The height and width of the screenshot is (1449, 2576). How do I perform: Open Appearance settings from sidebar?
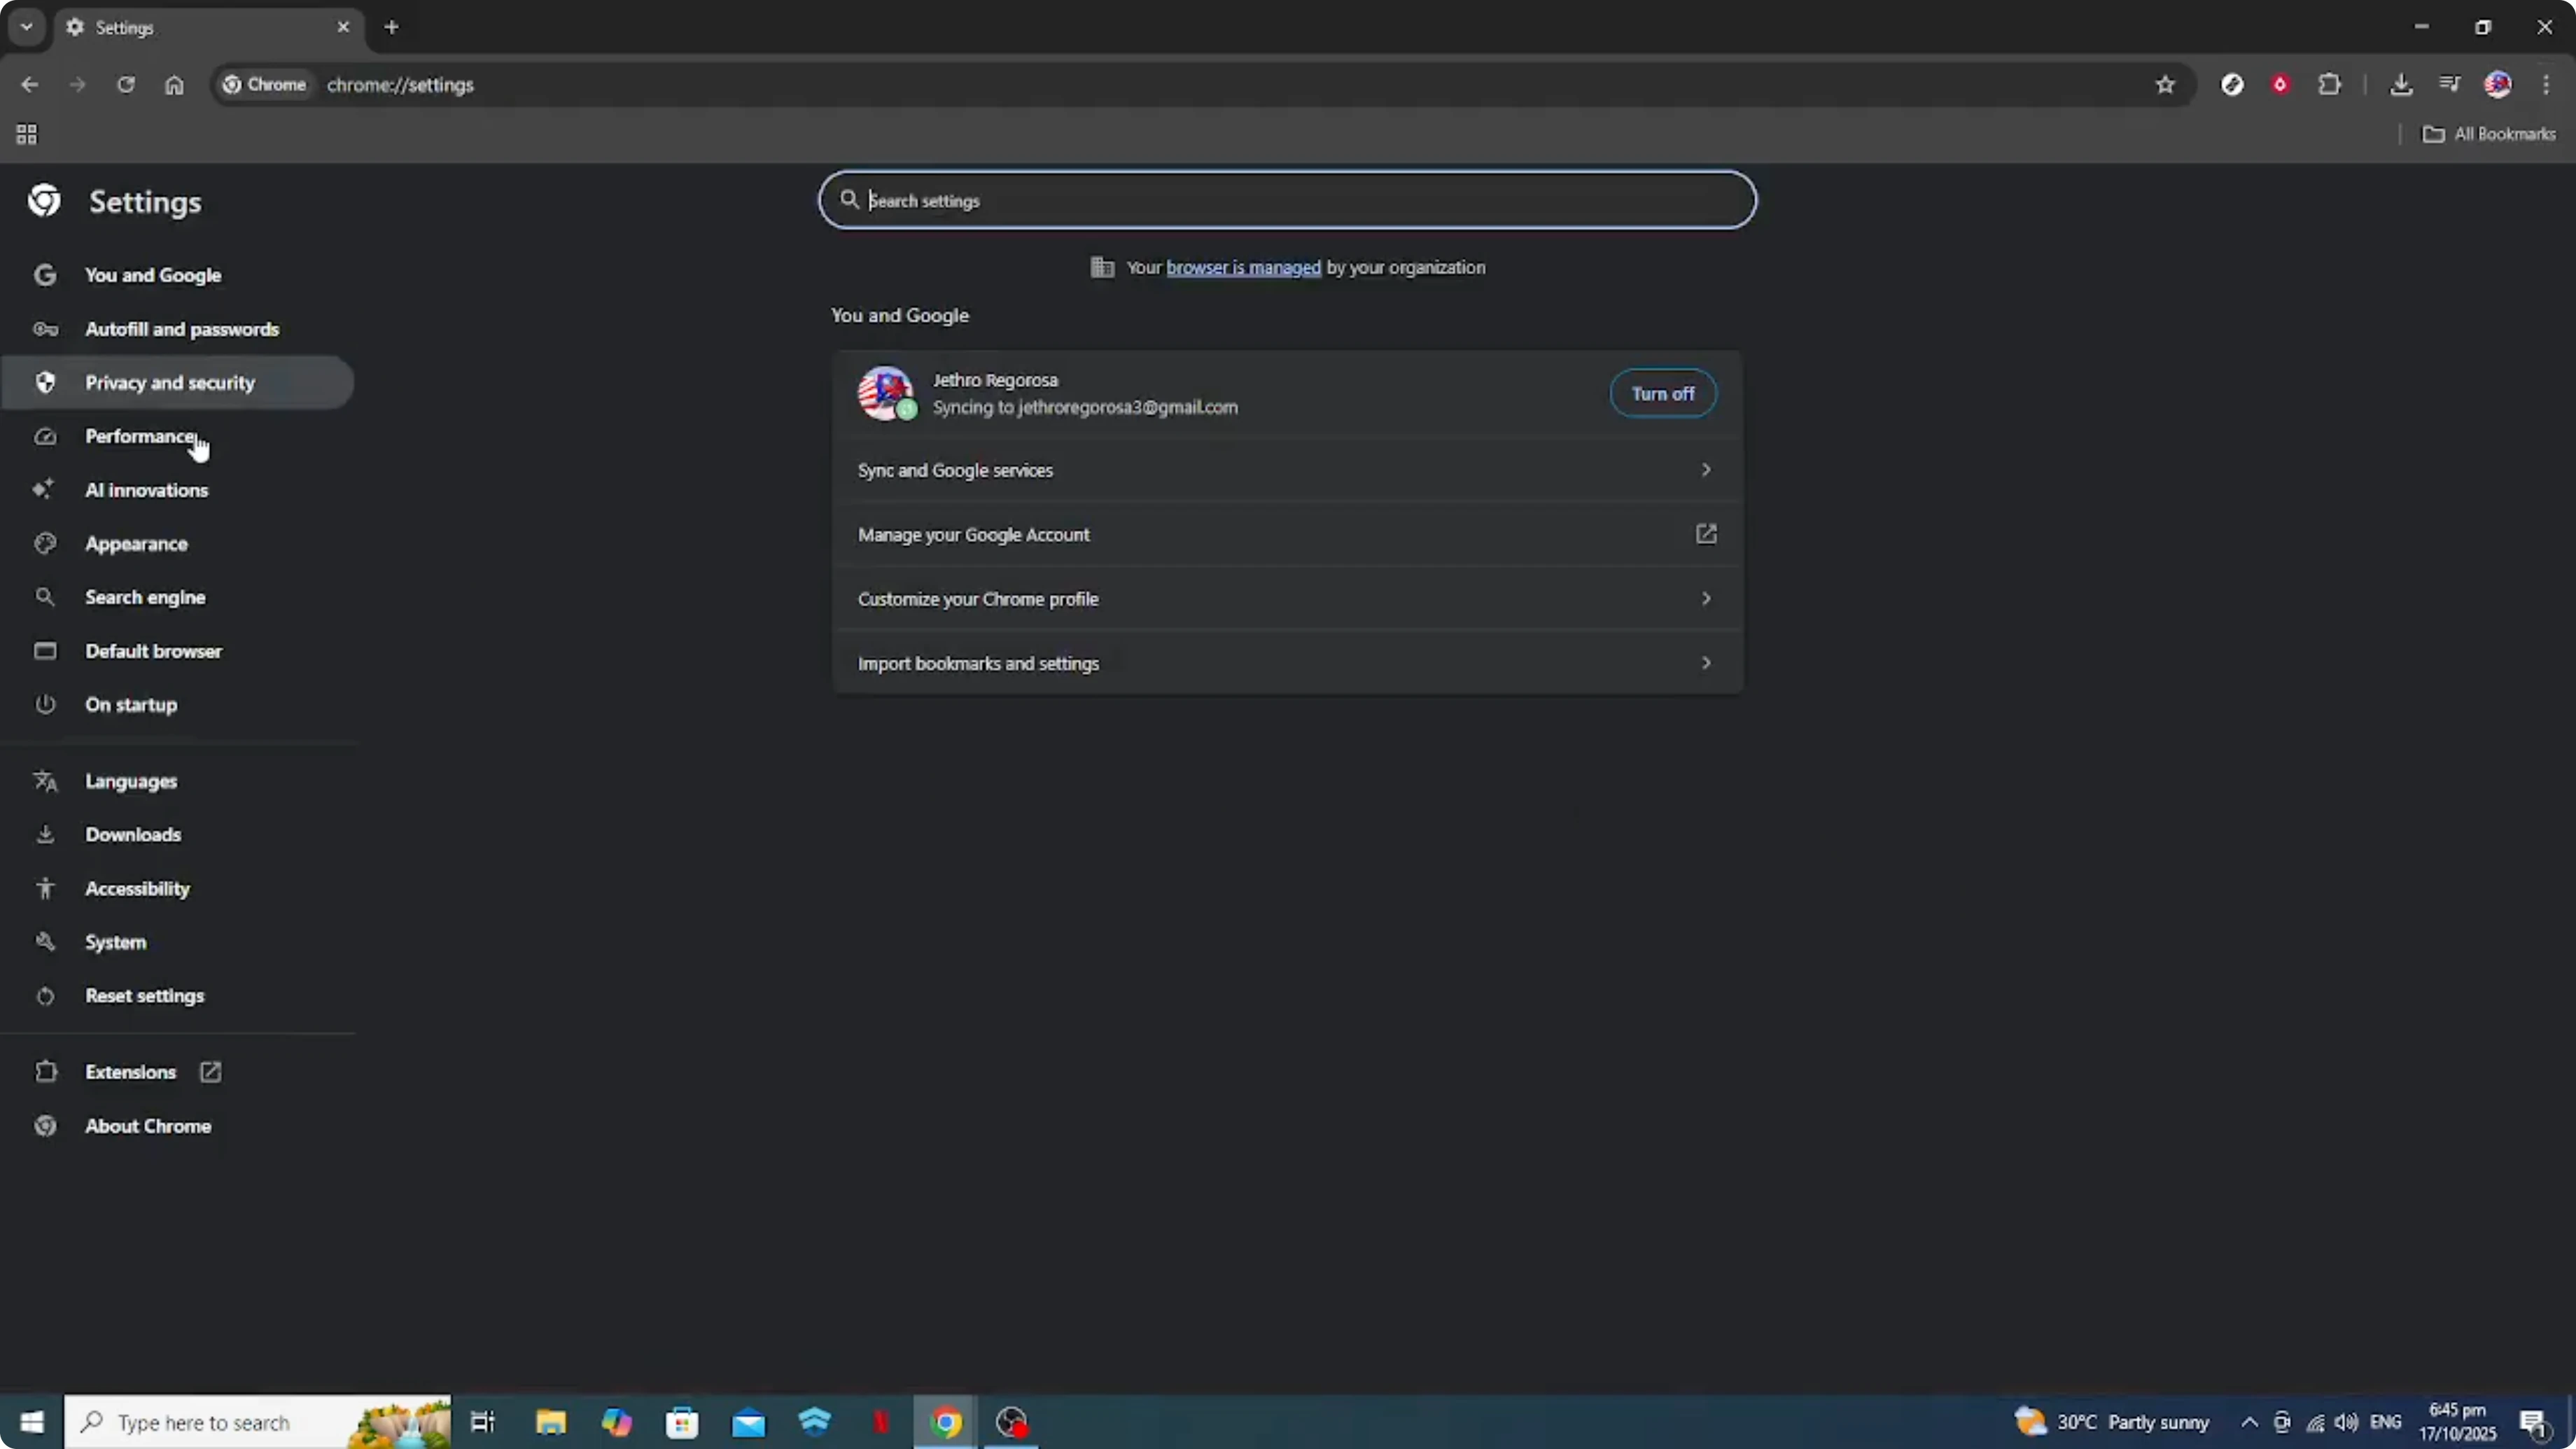tap(136, 543)
